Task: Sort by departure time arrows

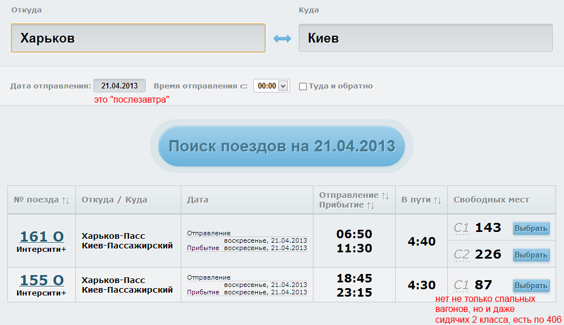Action: click(385, 195)
